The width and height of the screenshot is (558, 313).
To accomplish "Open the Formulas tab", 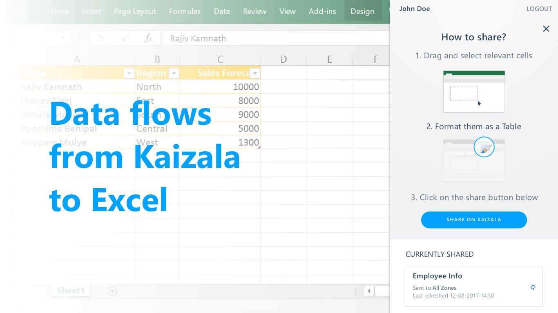I will coord(185,11).
